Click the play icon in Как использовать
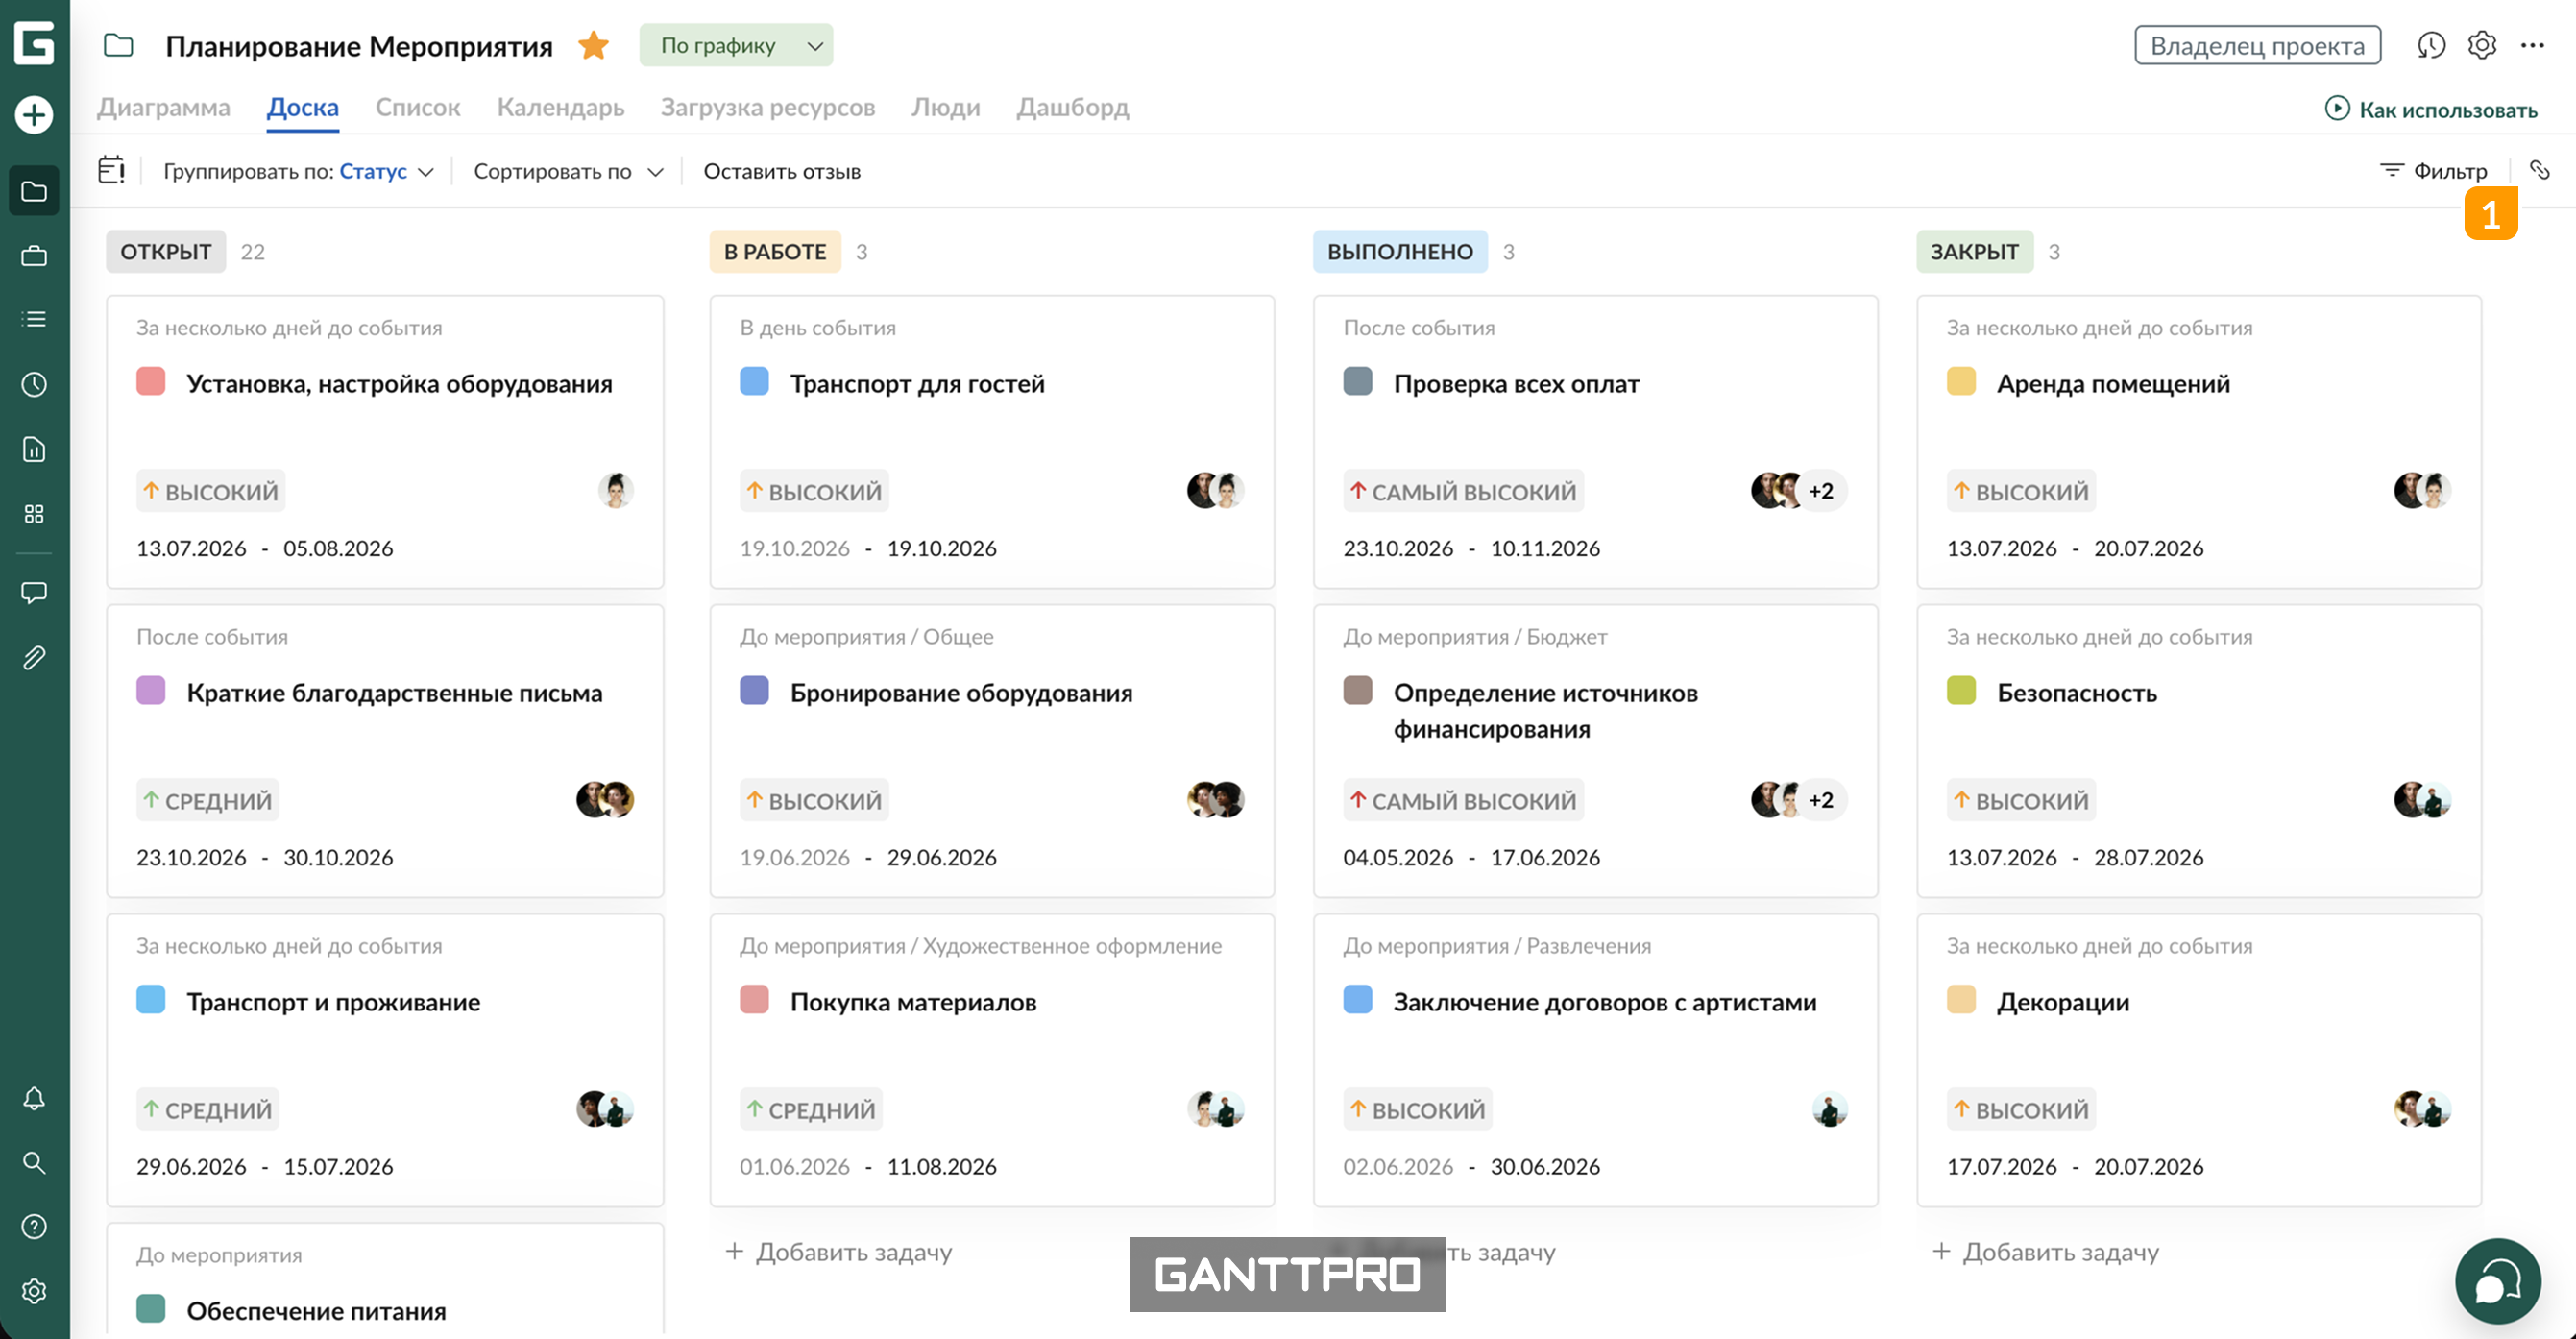 (2337, 108)
